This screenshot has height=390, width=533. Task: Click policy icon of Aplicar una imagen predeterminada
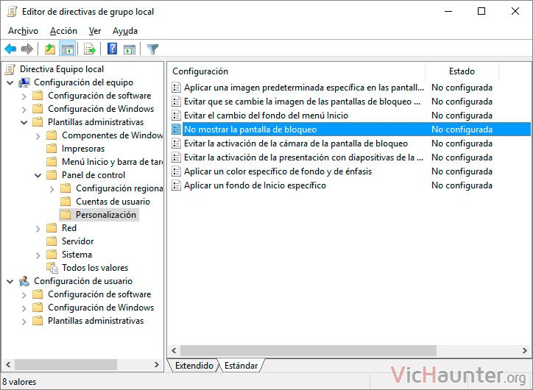point(176,88)
